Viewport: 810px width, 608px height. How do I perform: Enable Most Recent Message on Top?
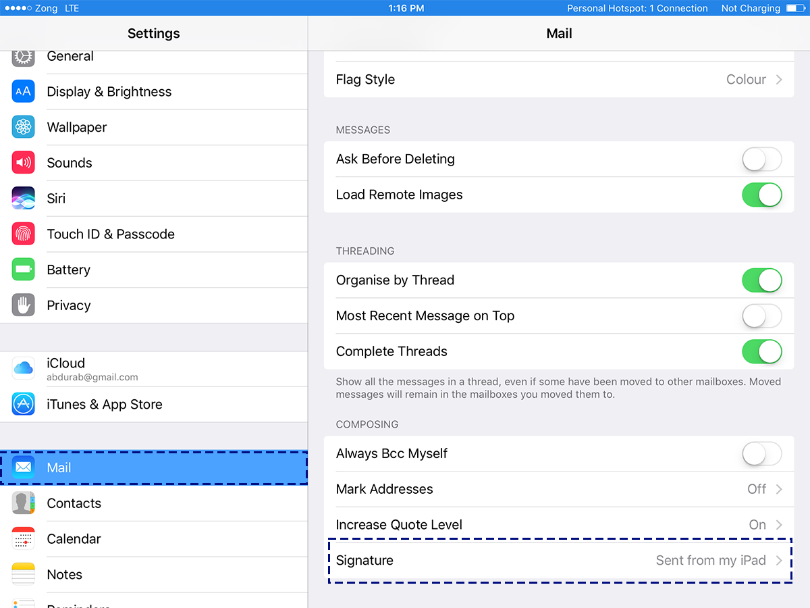pyautogui.click(x=762, y=315)
